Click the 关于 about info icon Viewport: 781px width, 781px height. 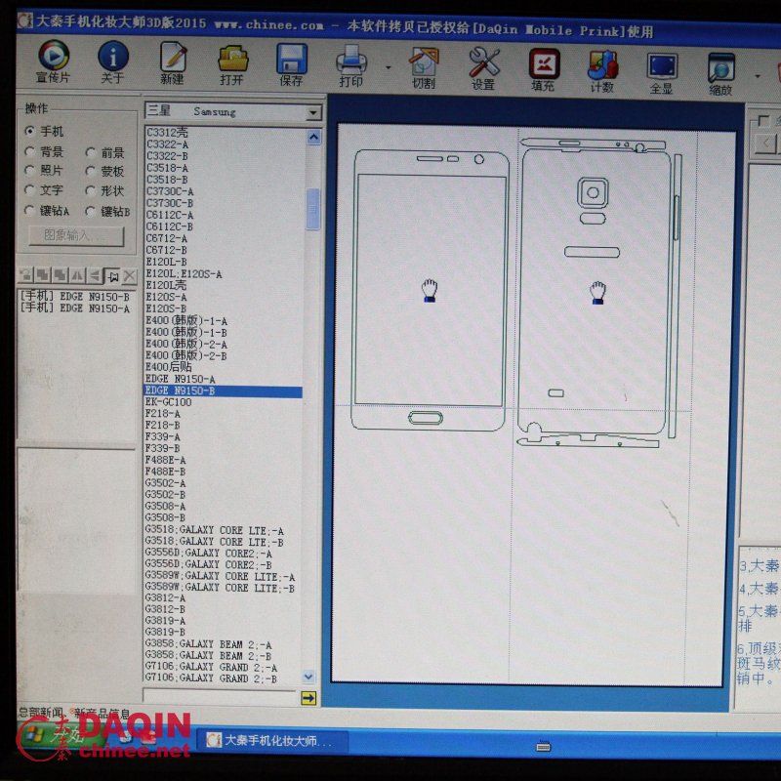click(x=112, y=62)
